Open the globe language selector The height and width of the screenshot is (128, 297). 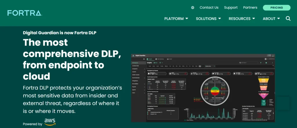click(x=193, y=8)
